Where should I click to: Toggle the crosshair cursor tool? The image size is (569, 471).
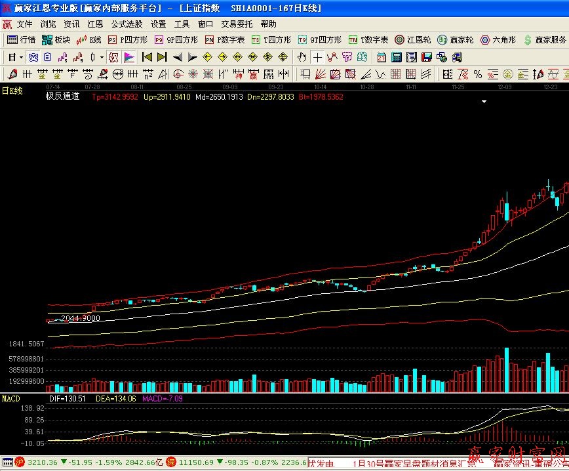click(x=318, y=57)
